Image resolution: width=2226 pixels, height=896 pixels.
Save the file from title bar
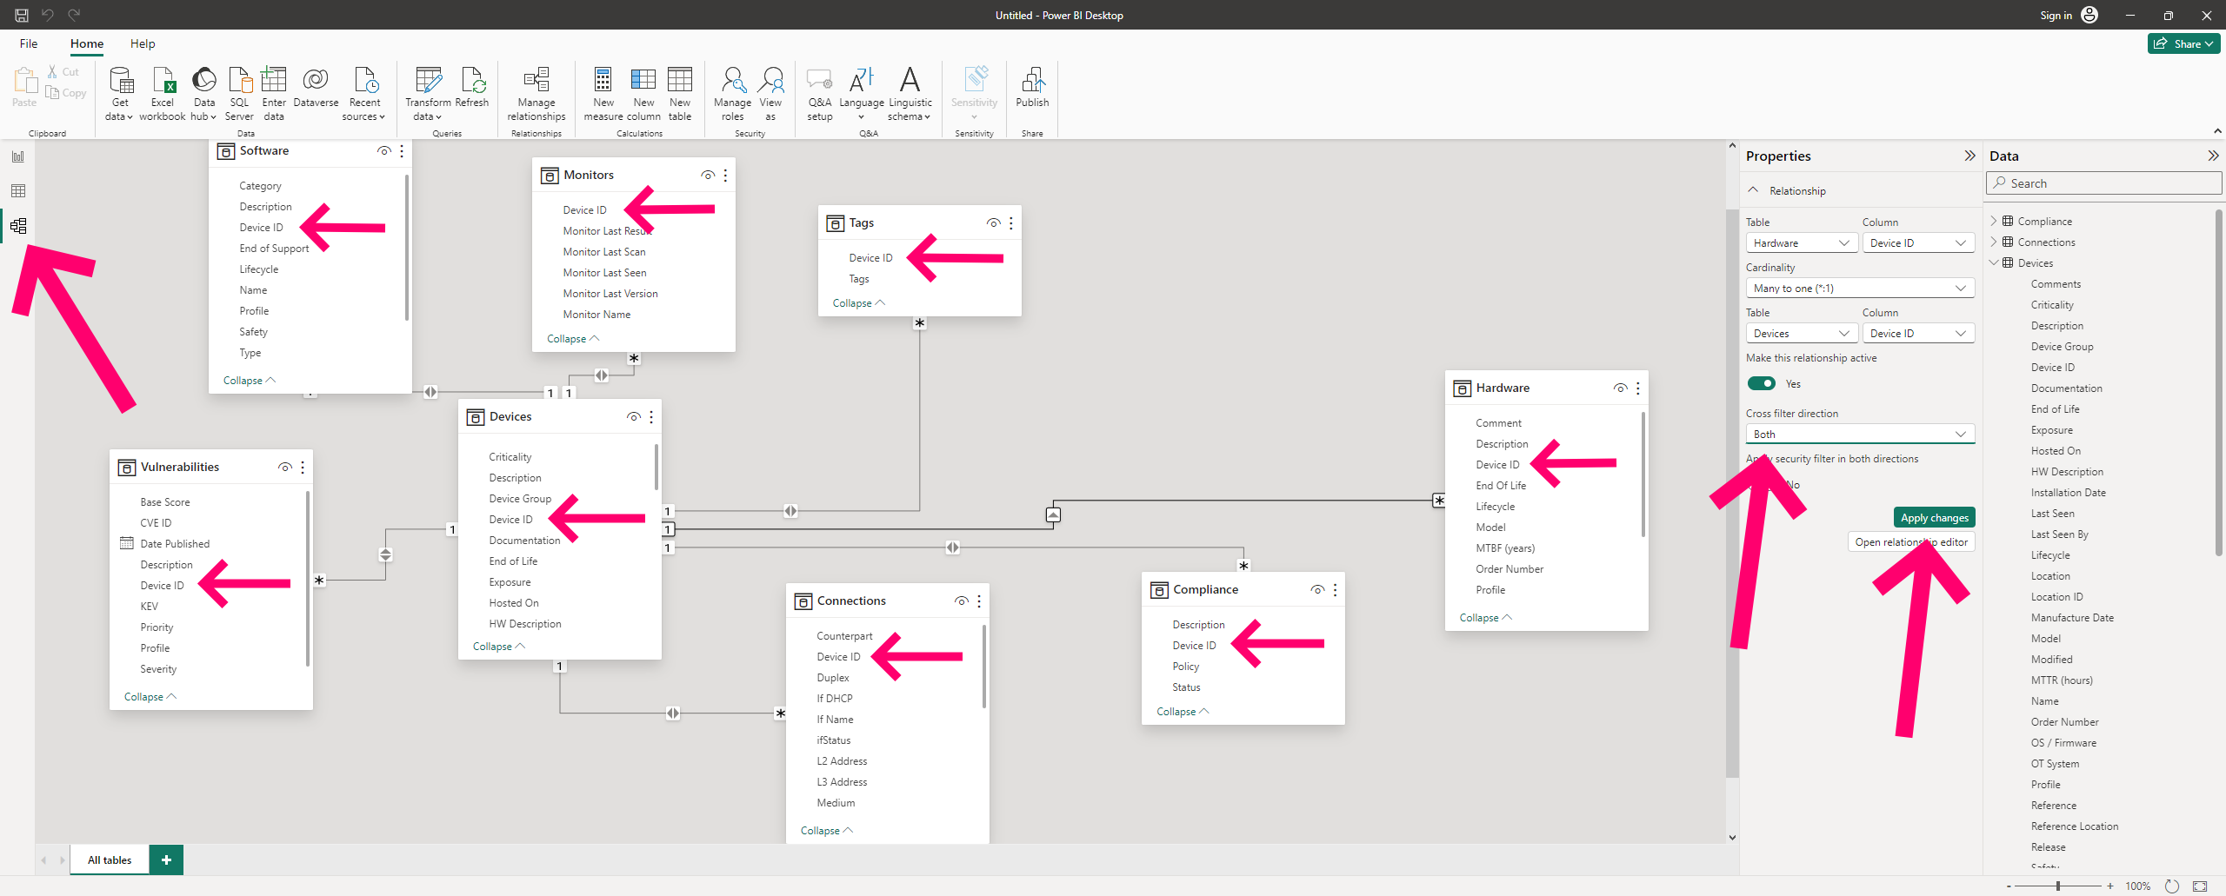[x=22, y=15]
